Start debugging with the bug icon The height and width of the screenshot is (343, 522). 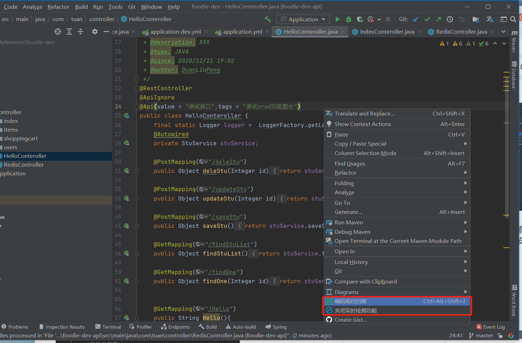[349, 19]
